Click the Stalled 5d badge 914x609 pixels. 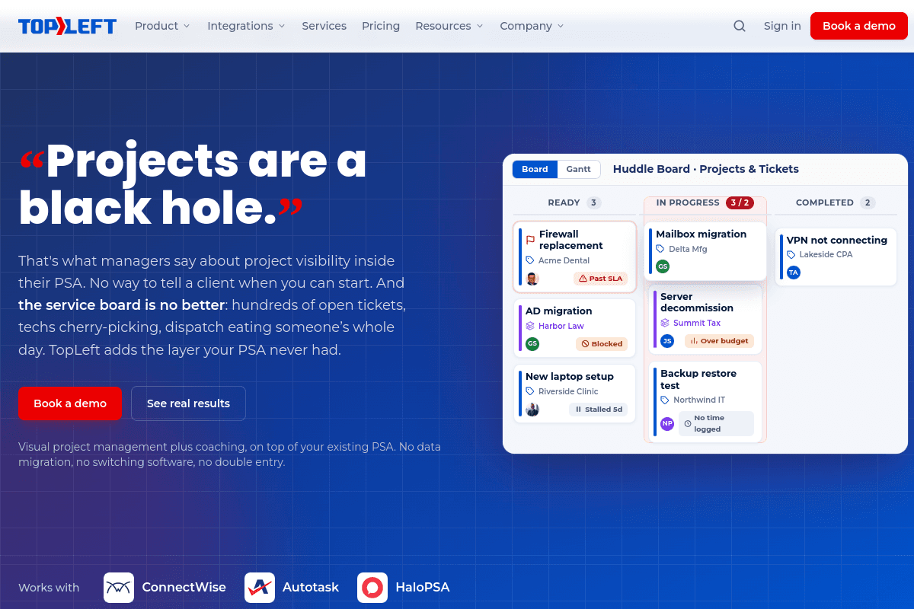click(599, 410)
